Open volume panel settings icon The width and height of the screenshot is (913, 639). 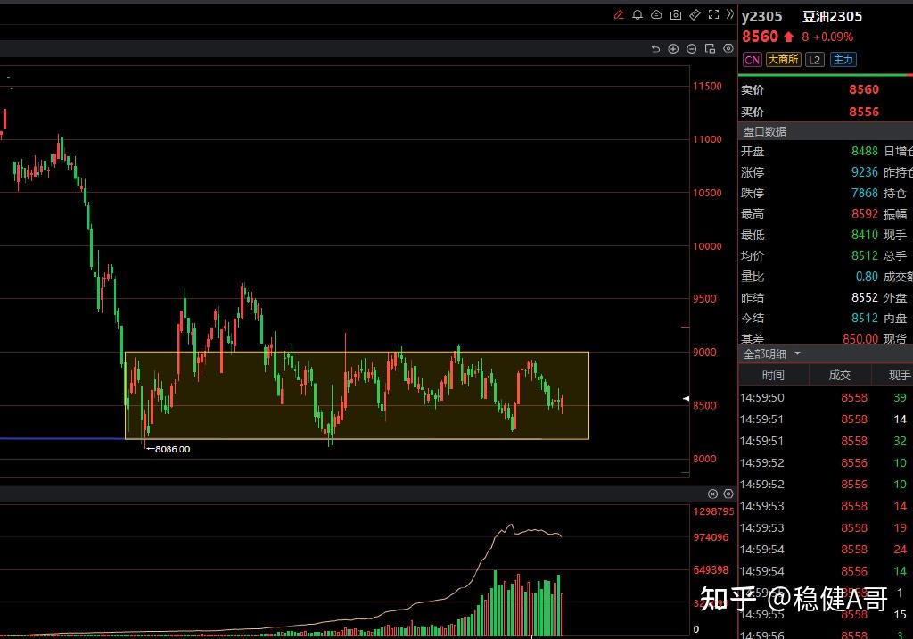pos(727,494)
